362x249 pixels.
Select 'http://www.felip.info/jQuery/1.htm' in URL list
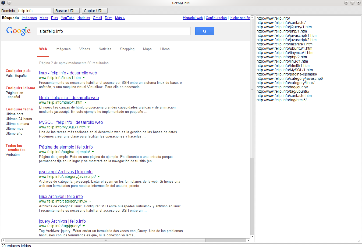coord(284,27)
